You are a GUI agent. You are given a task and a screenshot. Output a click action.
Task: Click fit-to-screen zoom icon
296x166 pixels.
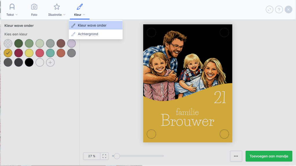(104, 156)
